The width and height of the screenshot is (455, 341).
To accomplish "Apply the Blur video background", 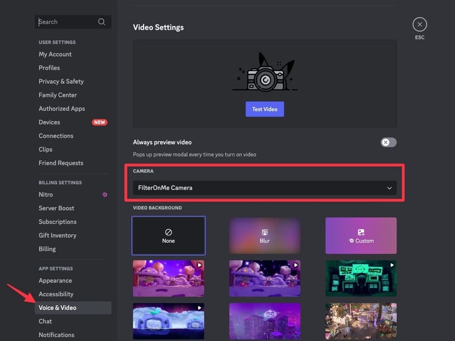I will click(x=264, y=234).
